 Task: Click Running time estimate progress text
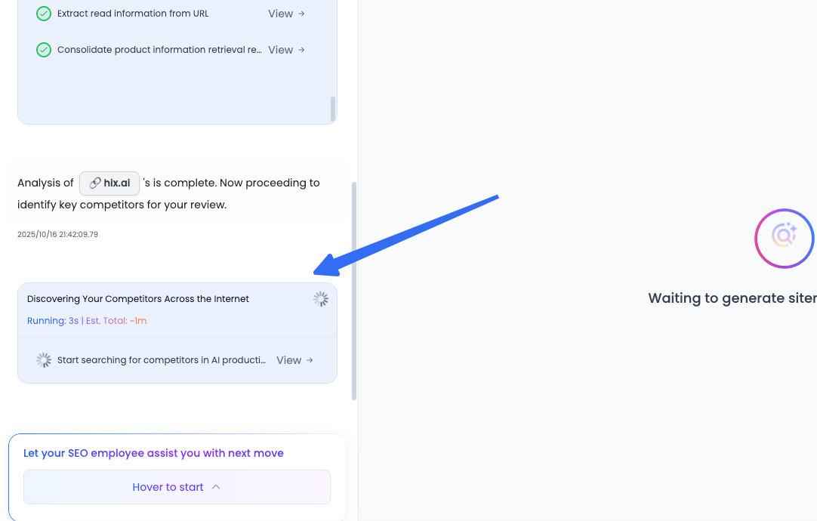(87, 321)
